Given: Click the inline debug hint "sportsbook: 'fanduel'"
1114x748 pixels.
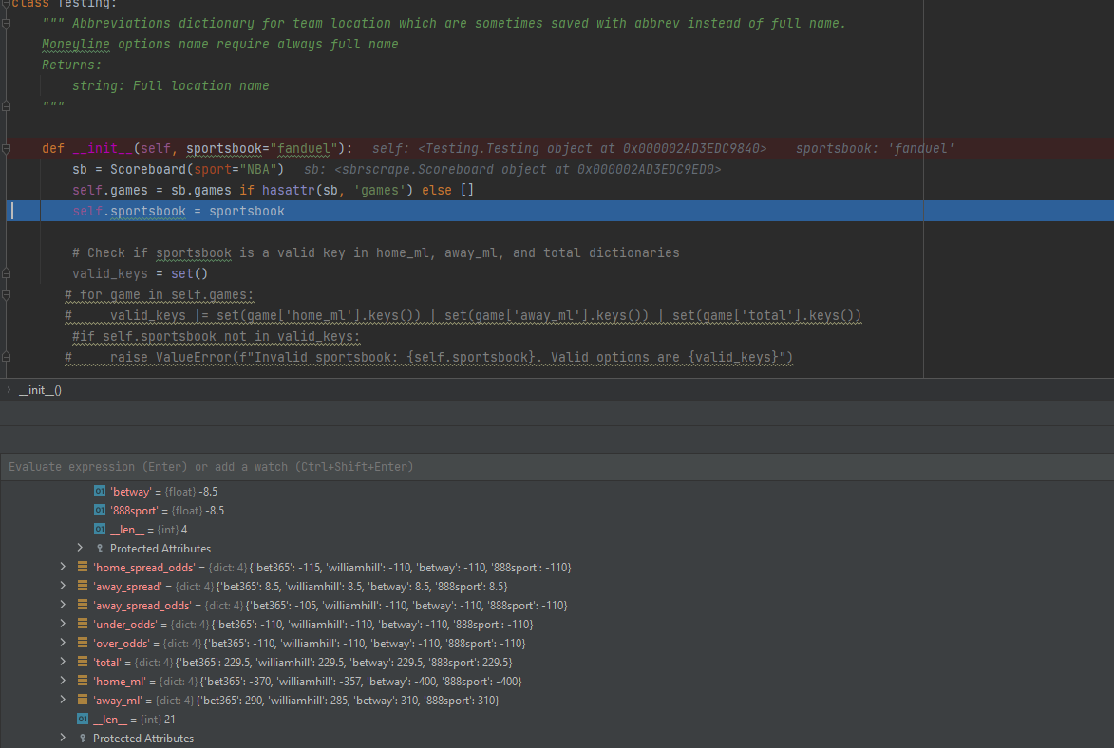Looking at the screenshot, I should (x=875, y=148).
